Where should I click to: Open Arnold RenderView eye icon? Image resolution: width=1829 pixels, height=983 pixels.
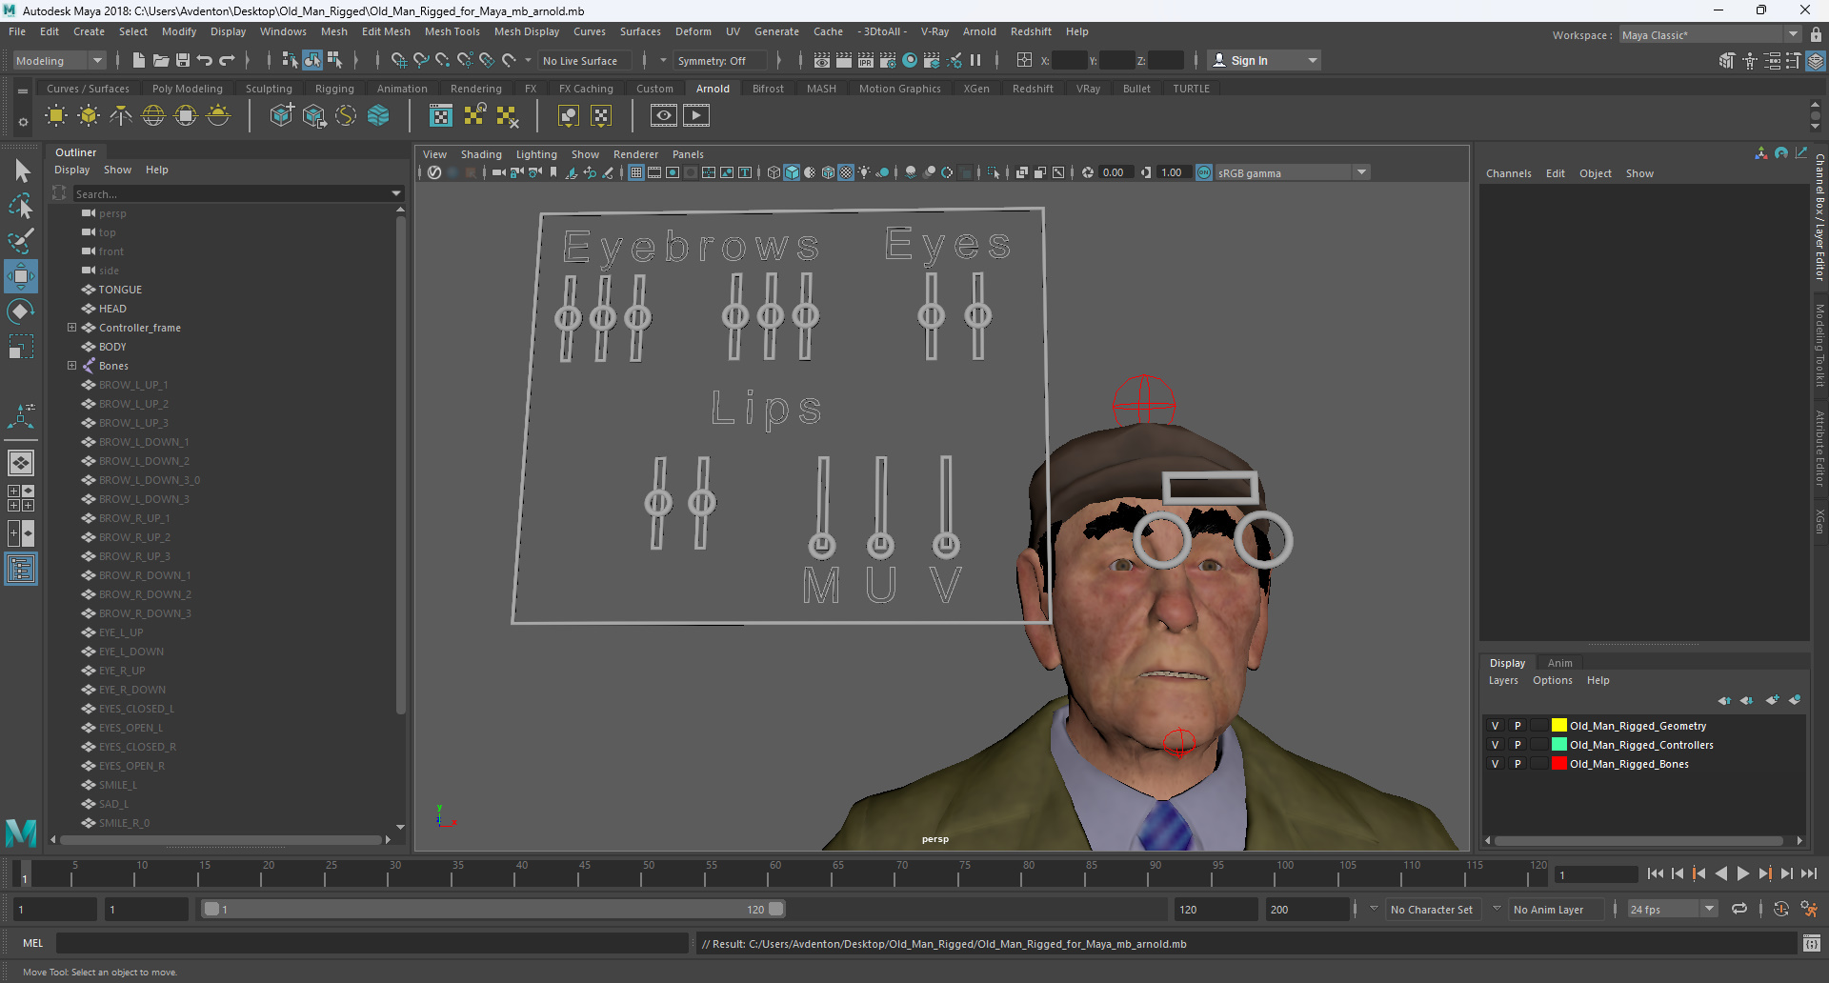[x=664, y=116]
